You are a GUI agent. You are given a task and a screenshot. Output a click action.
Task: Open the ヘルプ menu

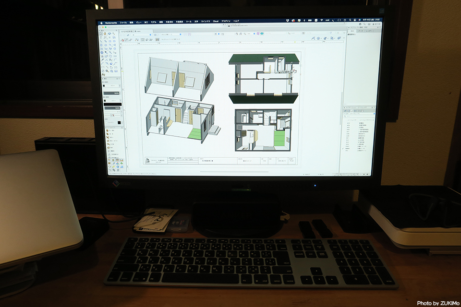[x=236, y=21]
